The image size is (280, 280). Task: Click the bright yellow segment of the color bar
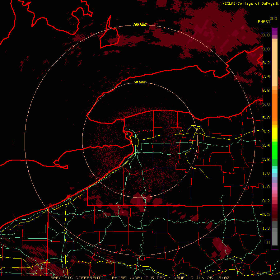pos(275,133)
